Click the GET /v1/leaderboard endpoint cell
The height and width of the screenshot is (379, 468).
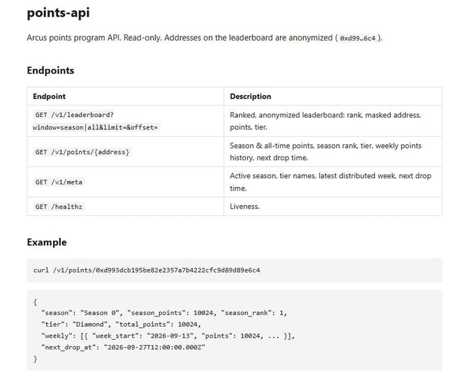pos(125,121)
